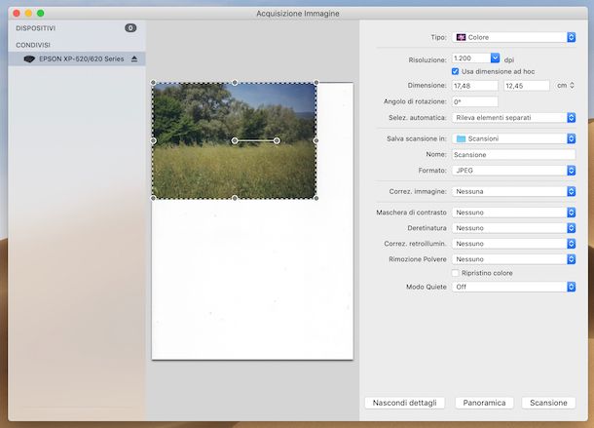
Task: Click the Panoramica button
Action: (484, 403)
